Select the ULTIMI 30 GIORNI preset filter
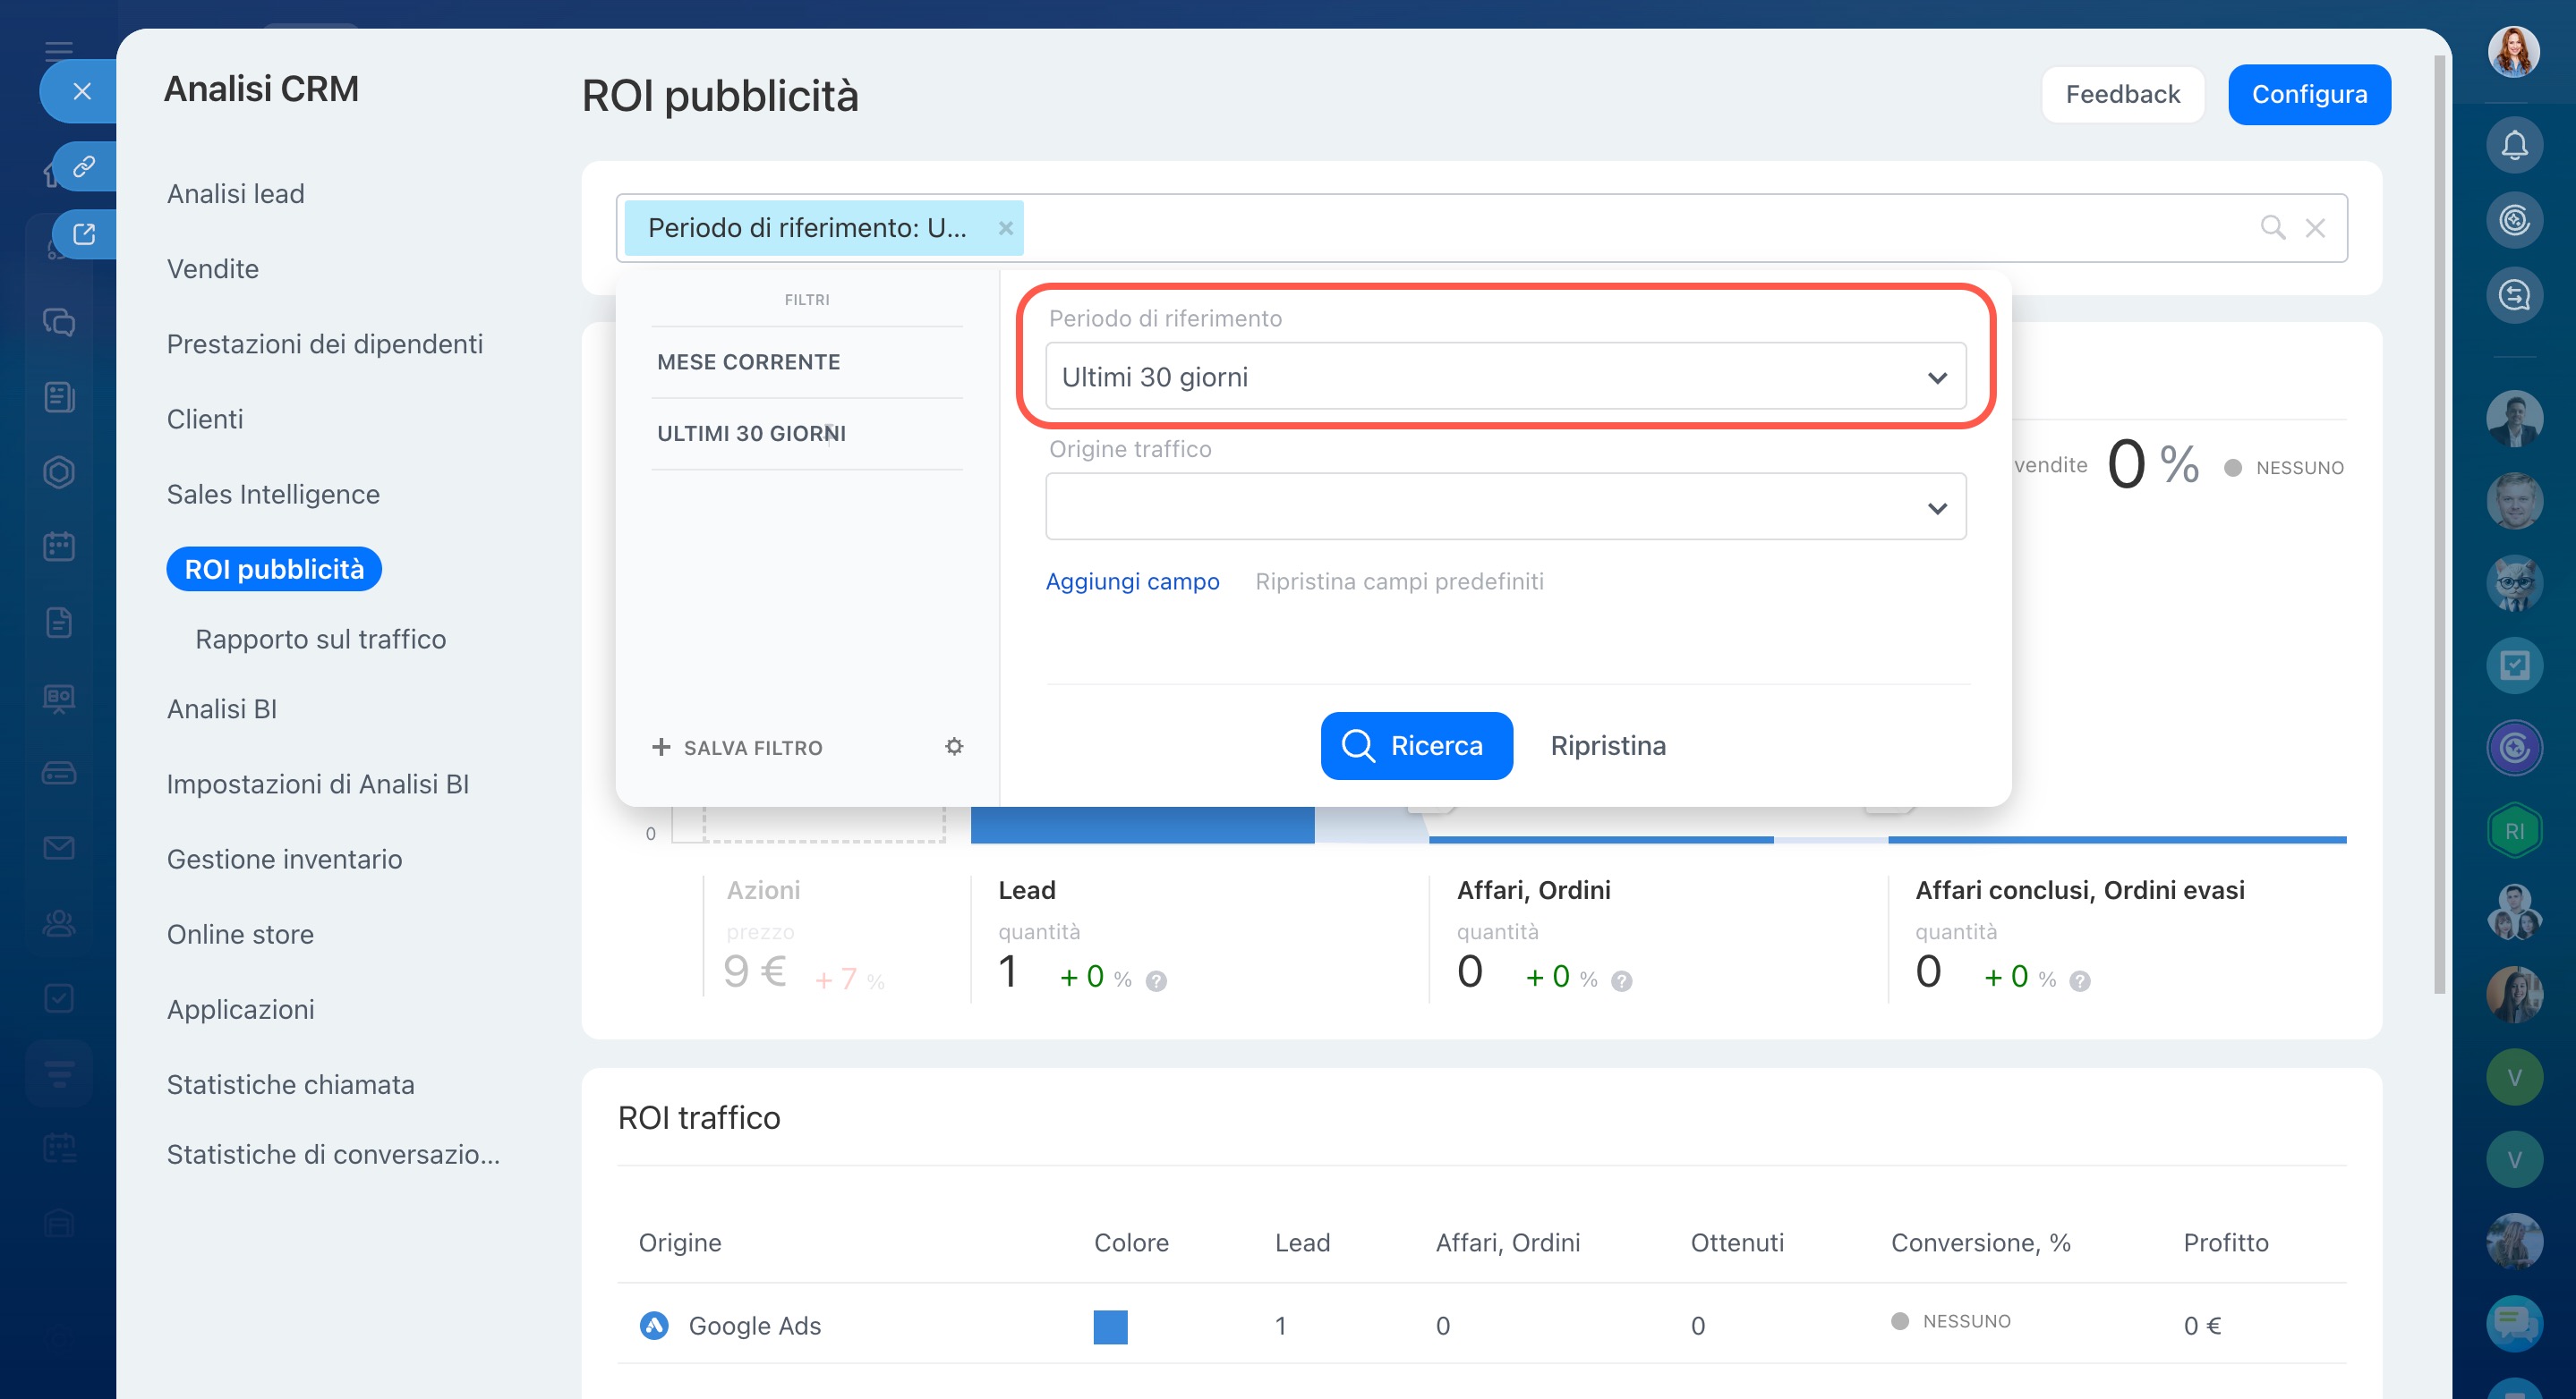Image resolution: width=2576 pixels, height=1399 pixels. 751,434
